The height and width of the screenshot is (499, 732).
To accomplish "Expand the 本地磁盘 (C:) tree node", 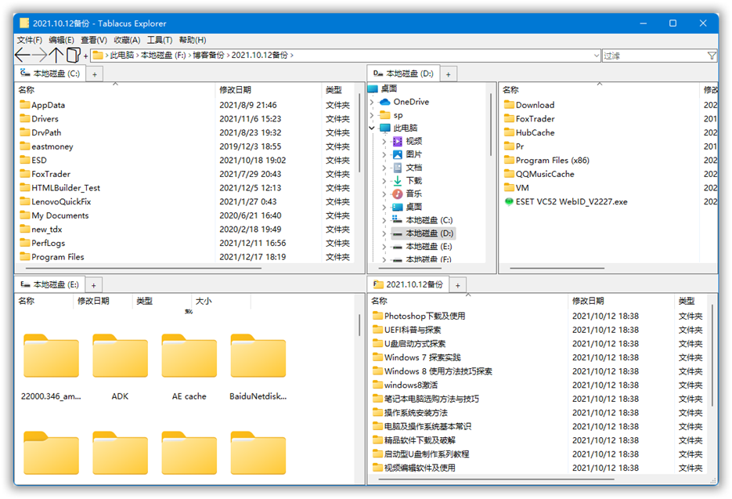I will pos(384,220).
